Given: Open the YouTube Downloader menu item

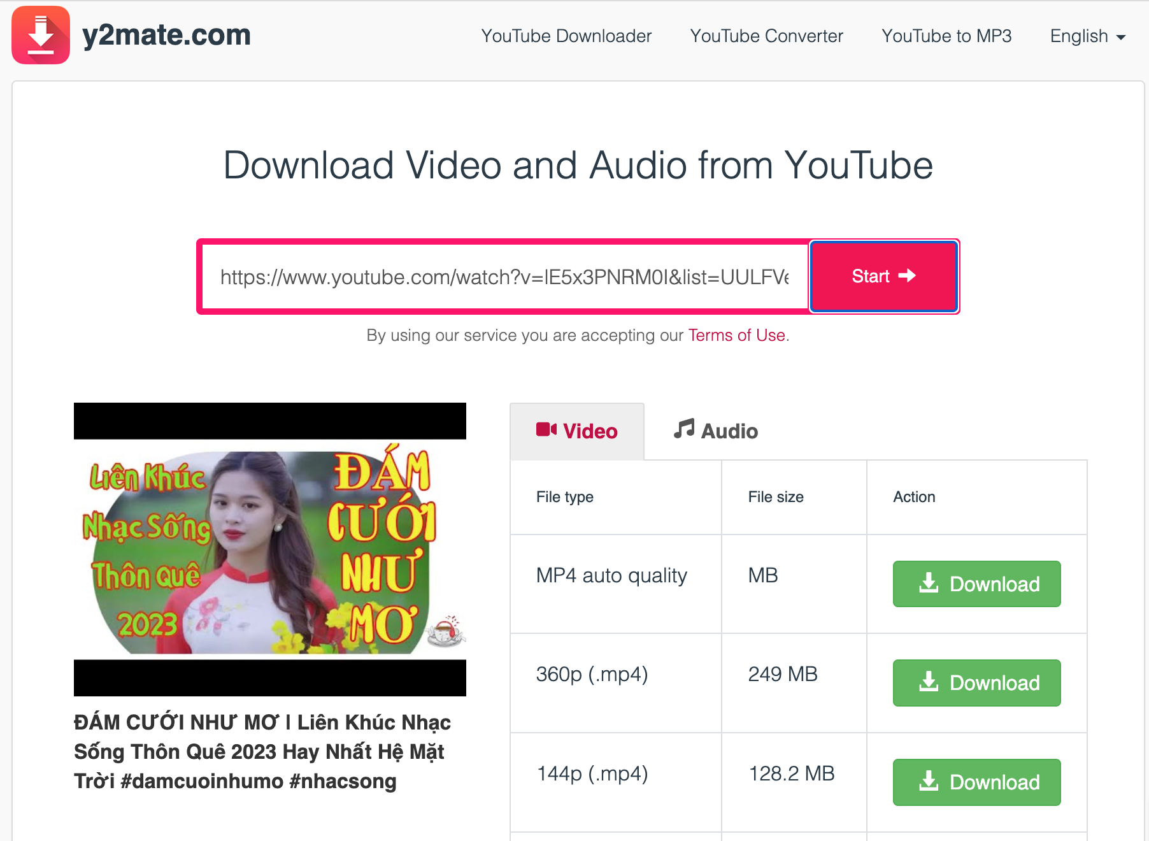Looking at the screenshot, I should tap(566, 36).
